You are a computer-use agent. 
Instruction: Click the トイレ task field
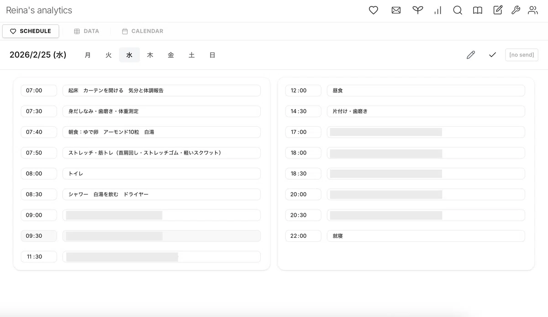point(162,174)
